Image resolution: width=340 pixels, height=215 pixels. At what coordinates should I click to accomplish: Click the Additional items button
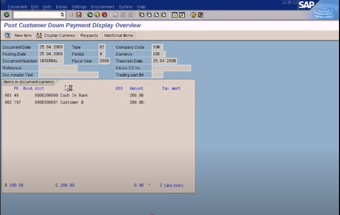point(119,35)
